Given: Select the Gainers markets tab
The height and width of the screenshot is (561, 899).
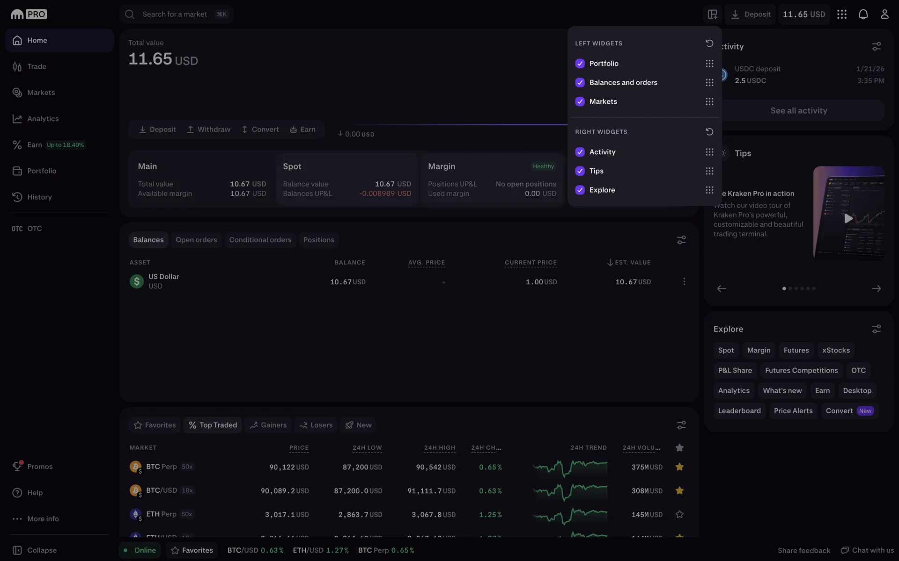Looking at the screenshot, I should [268, 425].
